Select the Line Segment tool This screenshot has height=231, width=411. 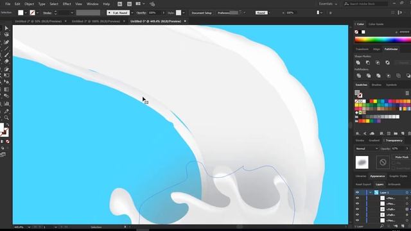click(6, 49)
